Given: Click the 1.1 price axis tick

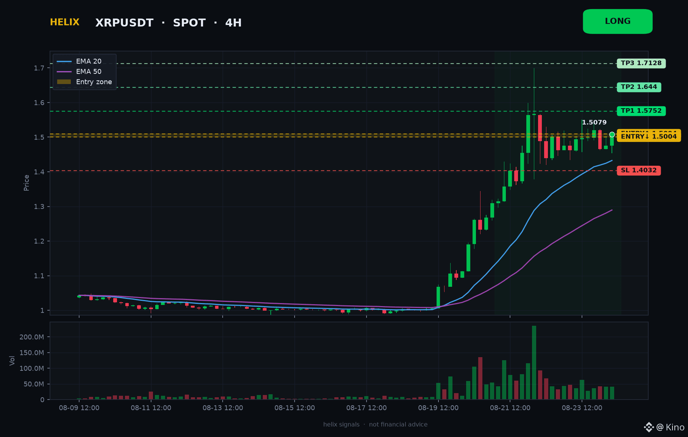Looking at the screenshot, I should [x=39, y=276].
